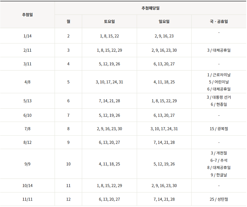Click the 국·공휴일 column header
This screenshot has width=247, height=207.
pyautogui.click(x=219, y=22)
